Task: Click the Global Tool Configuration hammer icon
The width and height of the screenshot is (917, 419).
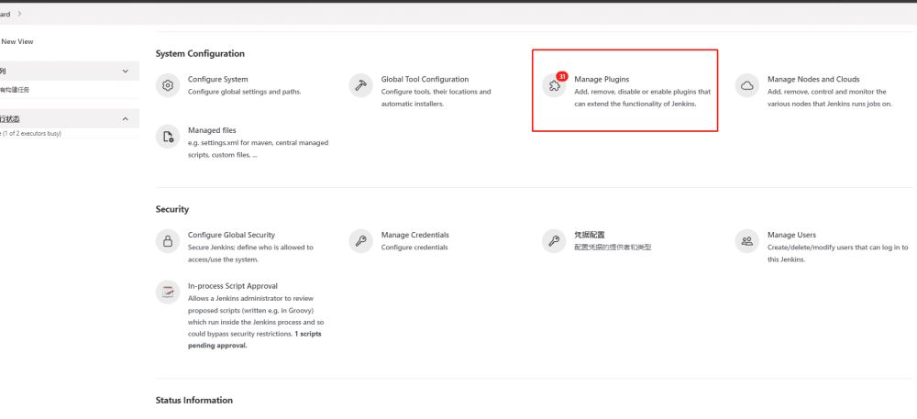Action: pos(360,85)
